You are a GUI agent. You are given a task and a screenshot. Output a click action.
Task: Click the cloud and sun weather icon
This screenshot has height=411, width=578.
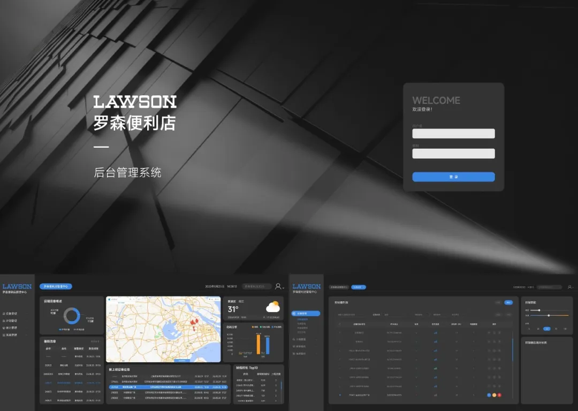tap(273, 307)
